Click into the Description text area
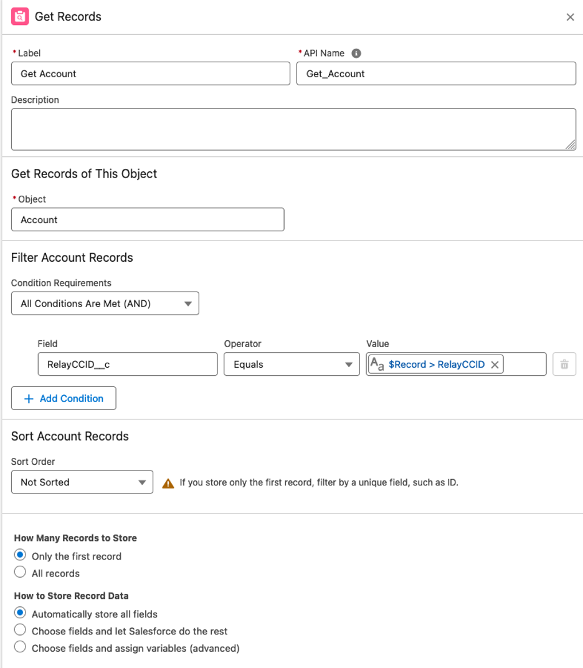The width and height of the screenshot is (583, 668). tap(294, 130)
